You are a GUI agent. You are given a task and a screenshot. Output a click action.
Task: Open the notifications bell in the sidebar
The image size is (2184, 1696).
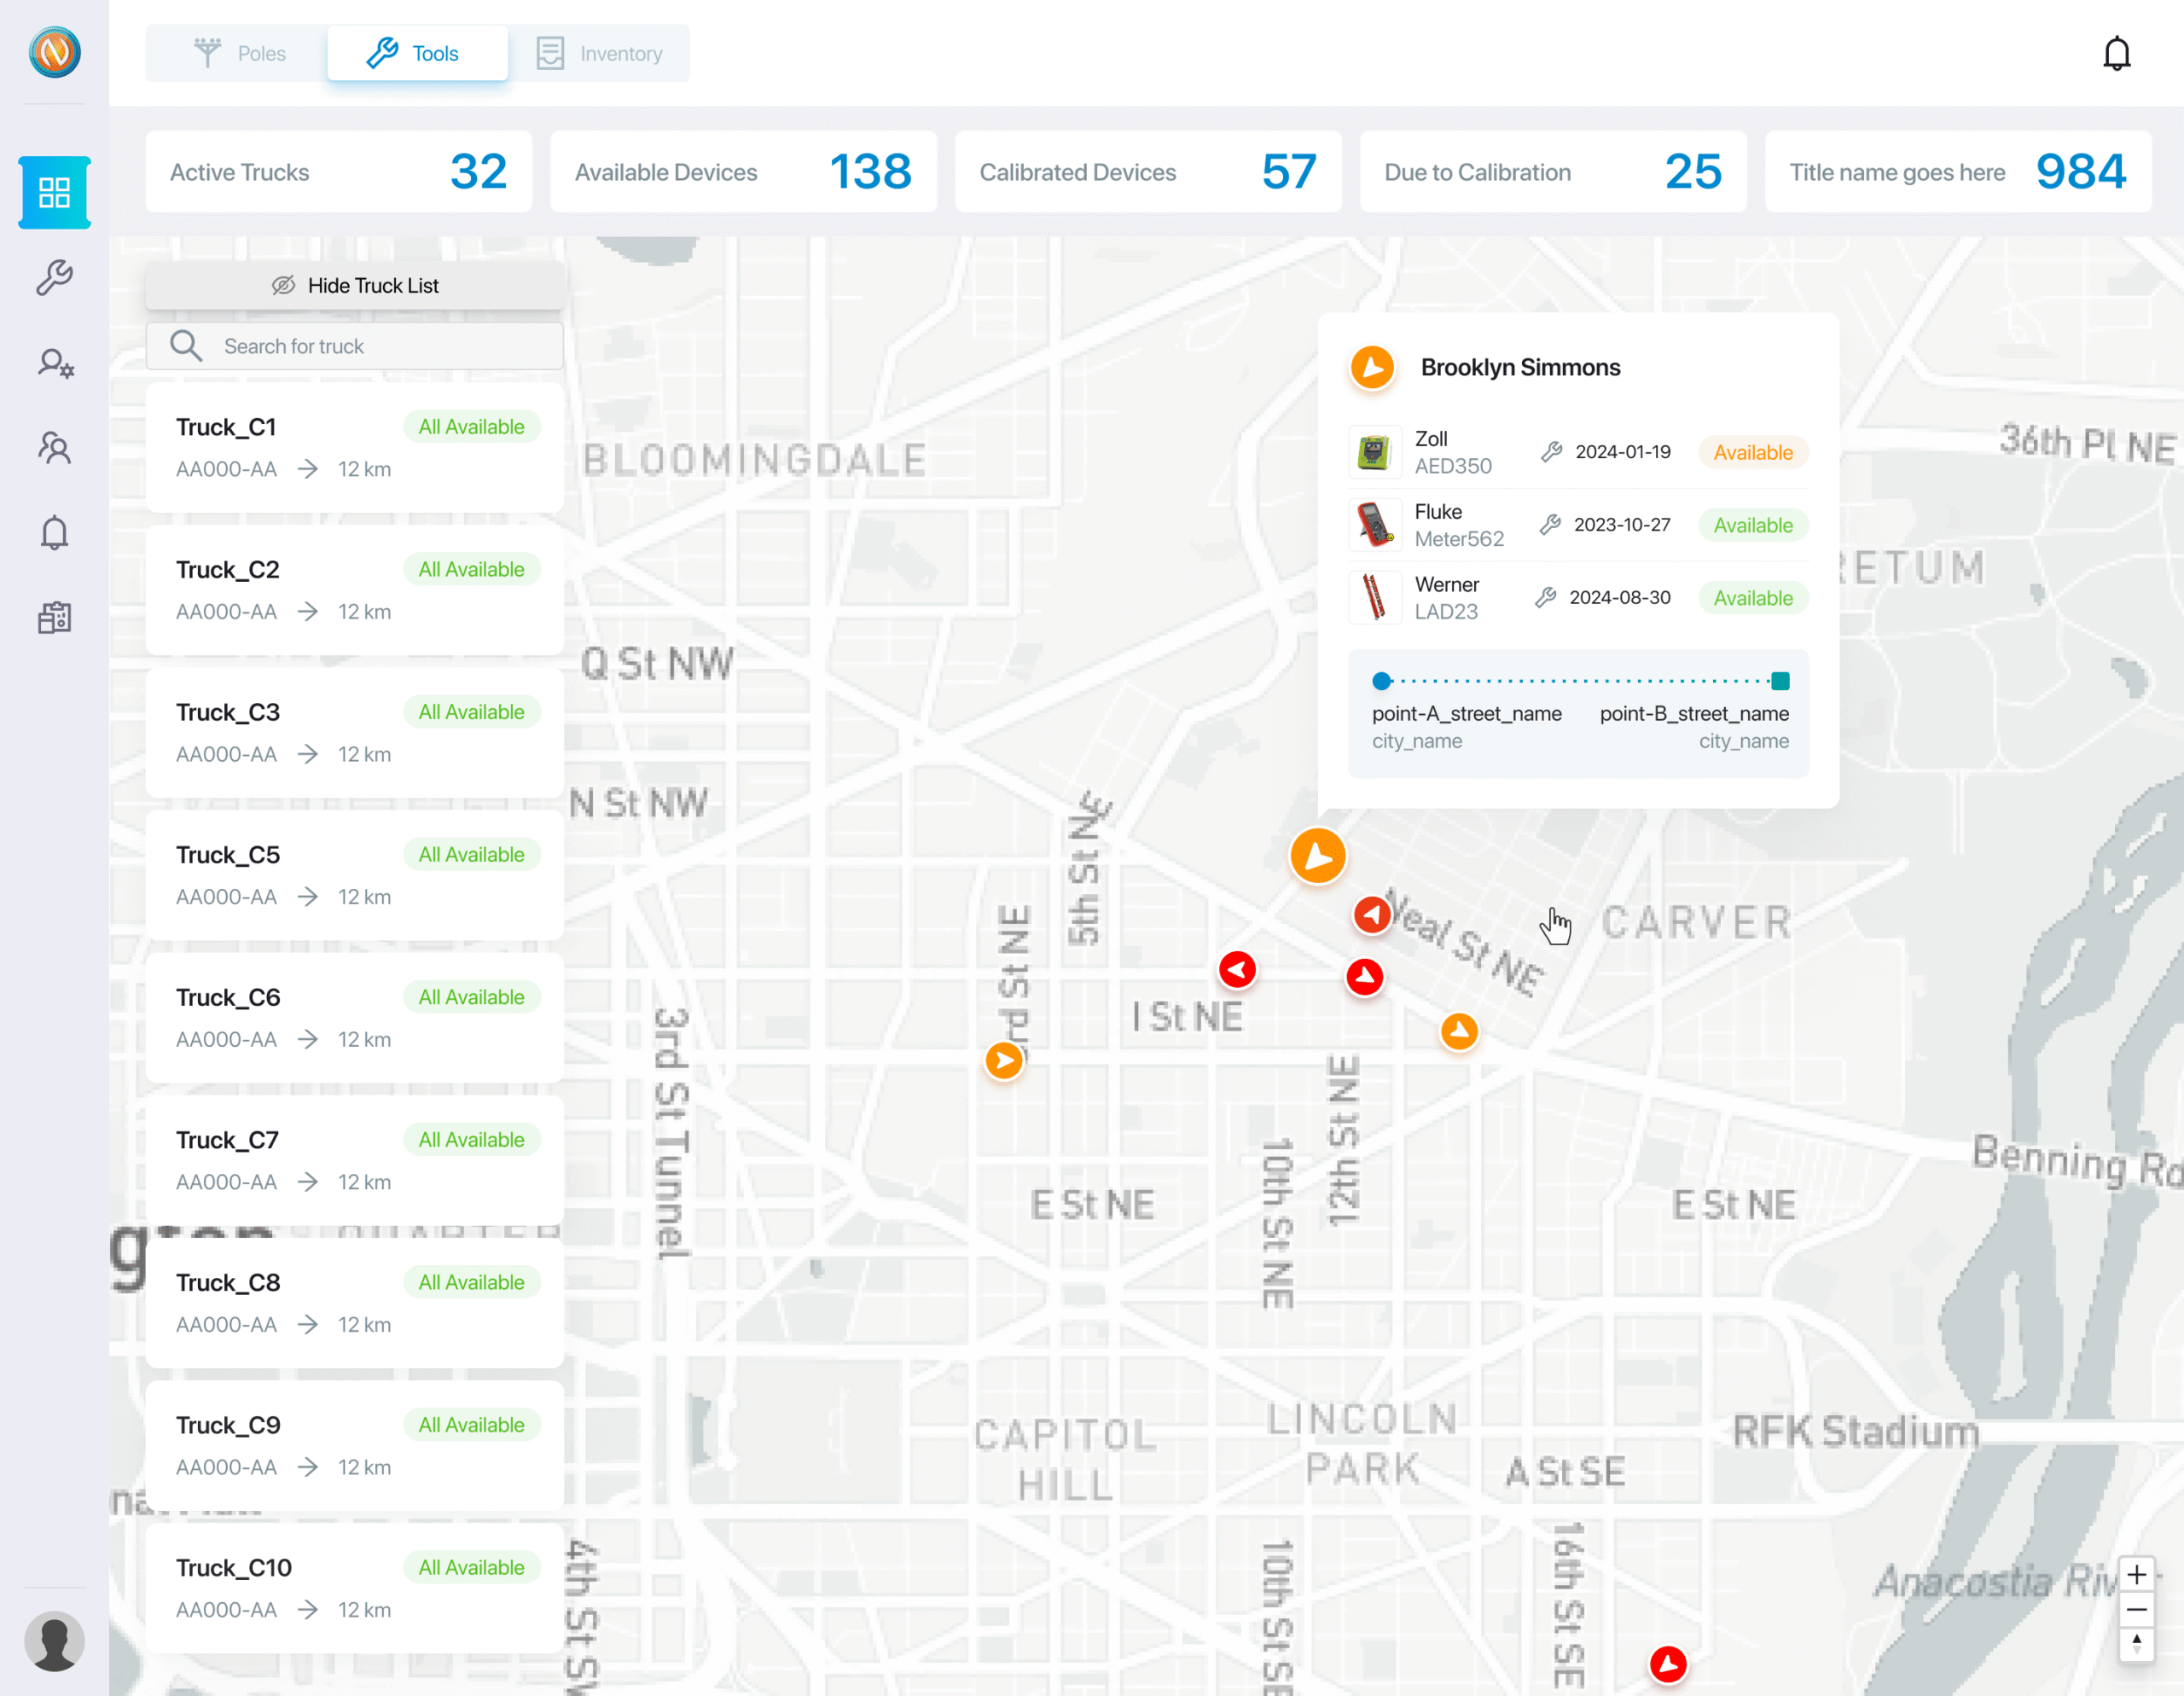tap(54, 532)
